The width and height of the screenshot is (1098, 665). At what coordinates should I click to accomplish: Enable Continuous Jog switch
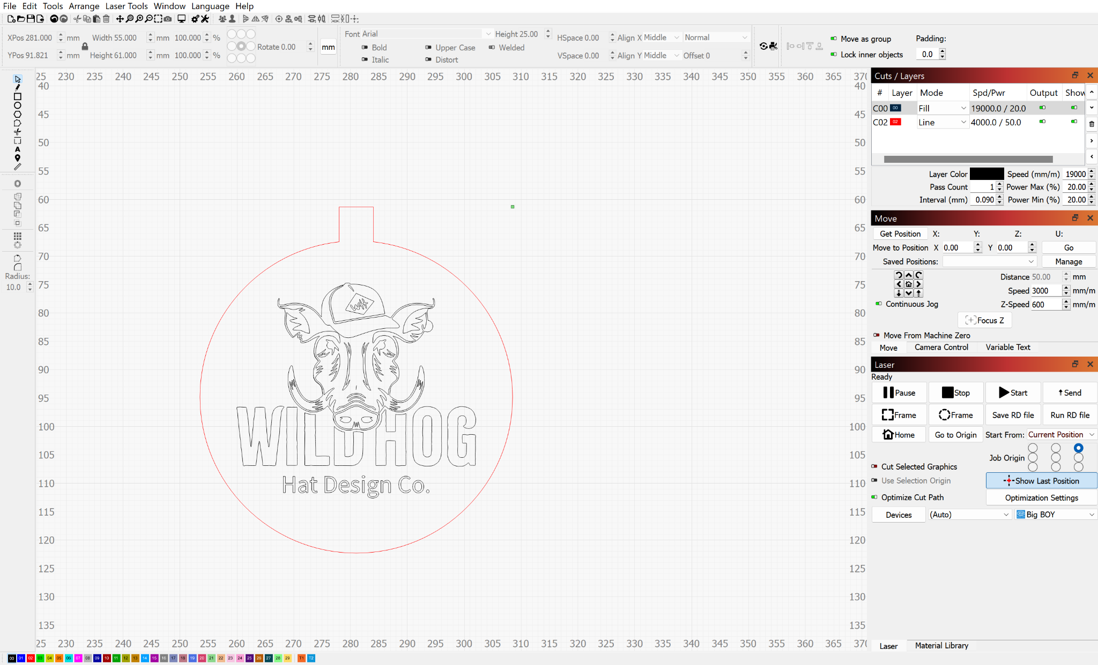[878, 304]
